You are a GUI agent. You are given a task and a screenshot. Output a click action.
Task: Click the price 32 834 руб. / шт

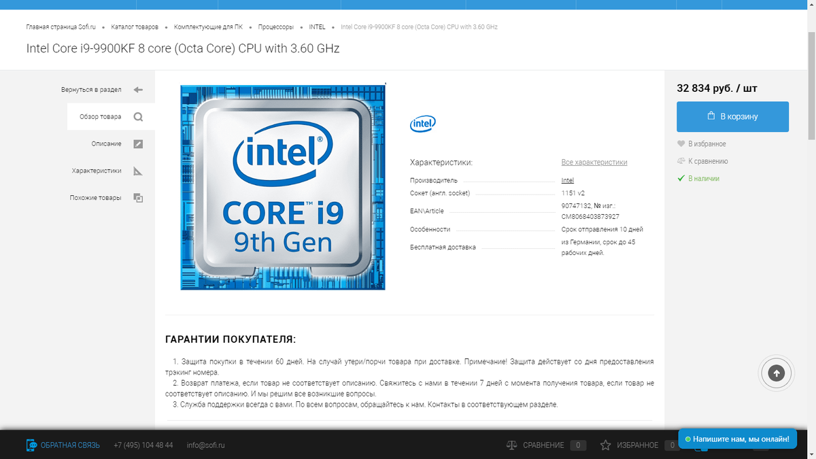tap(717, 88)
